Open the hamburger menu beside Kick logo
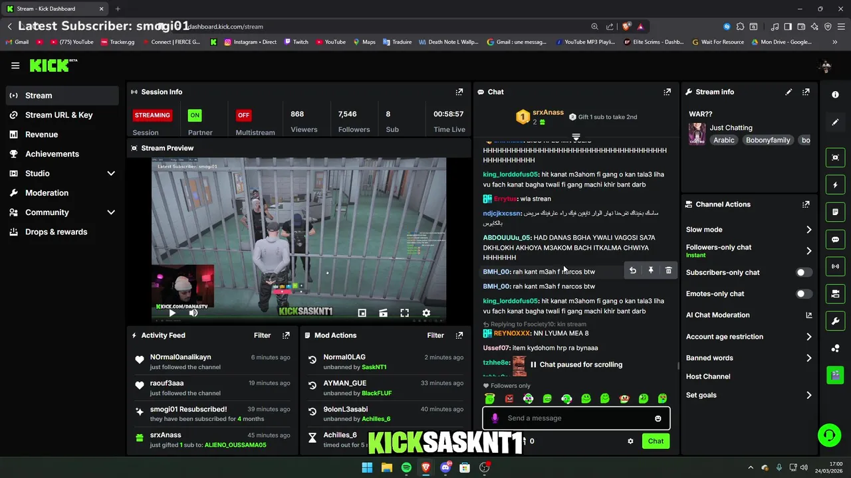Viewport: 851px width, 478px height. coord(15,65)
